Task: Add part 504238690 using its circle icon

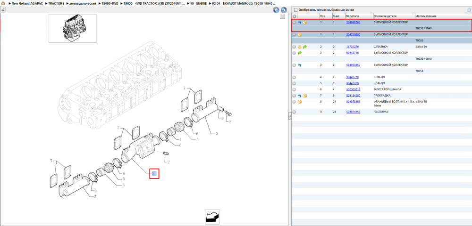Action: pos(295,35)
